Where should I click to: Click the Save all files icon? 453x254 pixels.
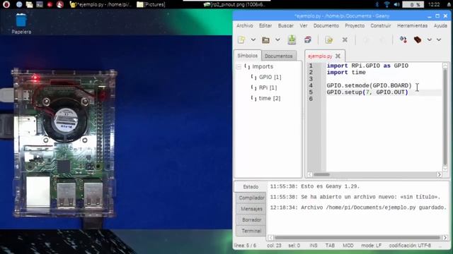pos(308,40)
